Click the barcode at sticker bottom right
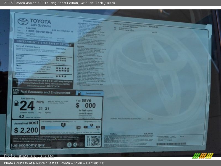 (x=171, y=144)
